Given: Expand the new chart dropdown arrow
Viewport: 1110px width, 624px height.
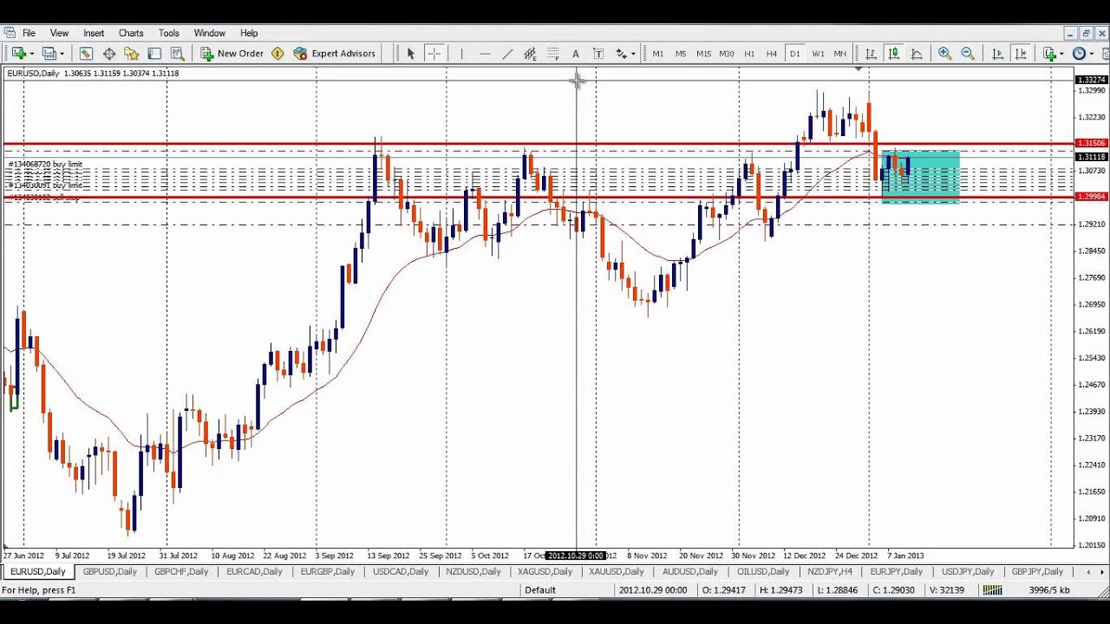Looking at the screenshot, I should (x=31, y=54).
